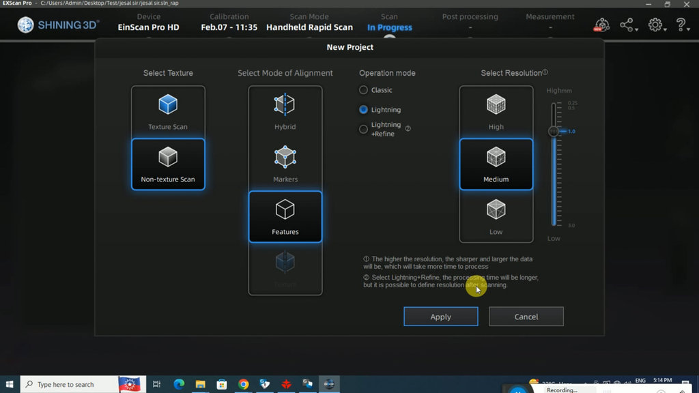Choose Lightning+Refine operation mode
The height and width of the screenshot is (393, 699).
pyautogui.click(x=364, y=130)
